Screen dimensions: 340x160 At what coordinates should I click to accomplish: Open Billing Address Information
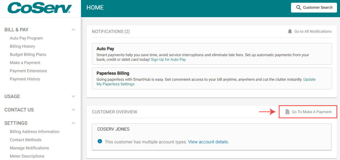pos(35,132)
